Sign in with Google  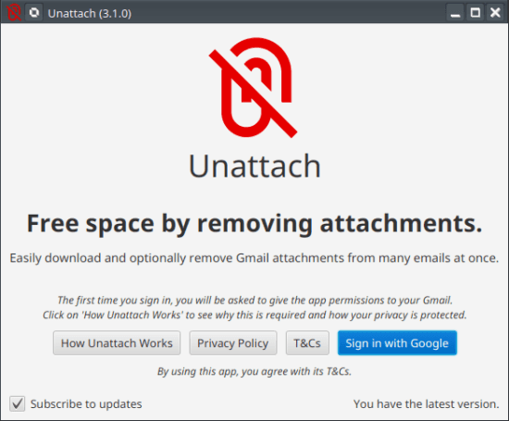[397, 343]
